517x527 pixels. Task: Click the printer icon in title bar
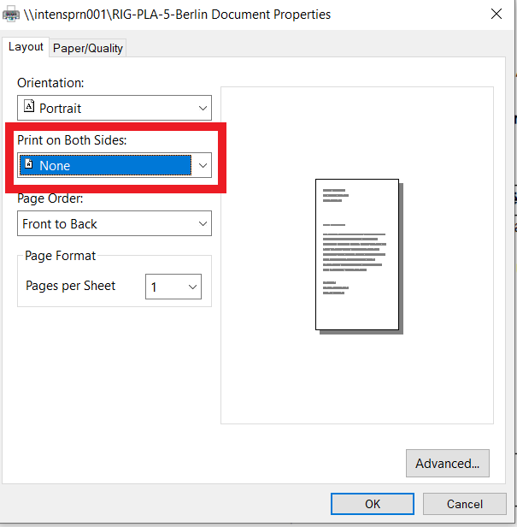[x=11, y=15]
